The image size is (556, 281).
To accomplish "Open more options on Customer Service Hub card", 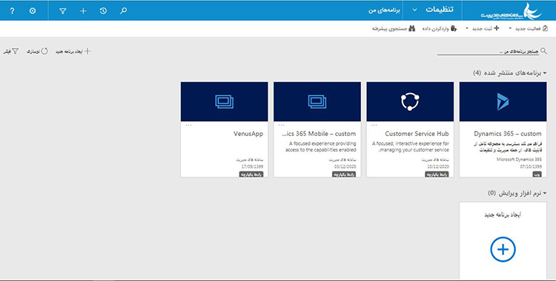I will tap(374, 125).
